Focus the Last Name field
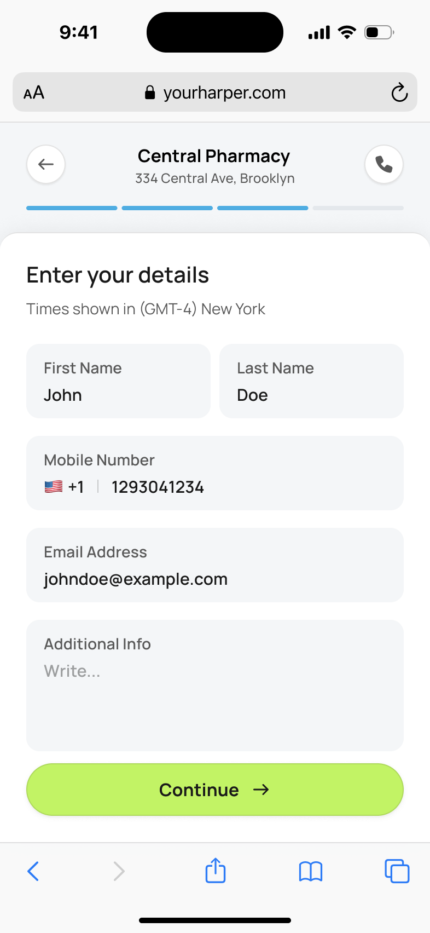 [x=311, y=382]
